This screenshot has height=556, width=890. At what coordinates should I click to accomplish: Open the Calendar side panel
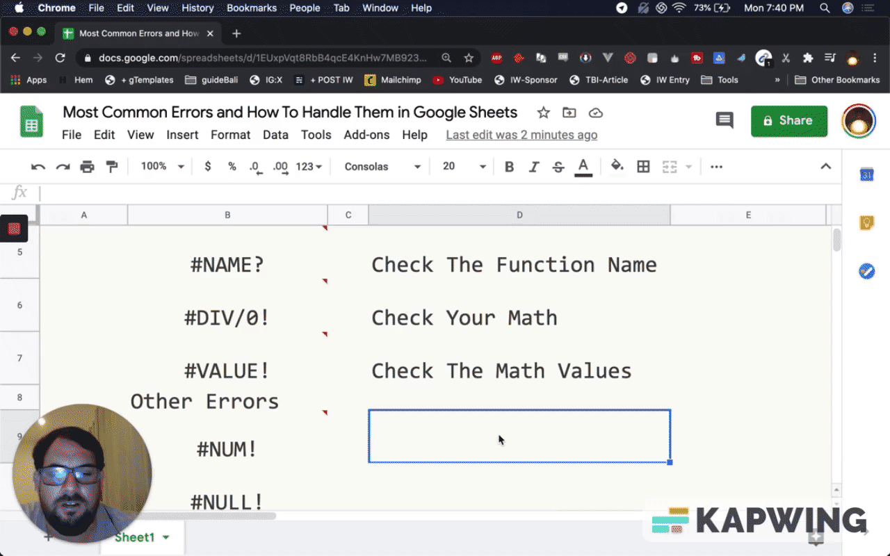(x=866, y=174)
